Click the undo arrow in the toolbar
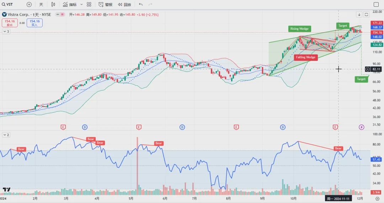The image size is (384, 203). tap(141, 5)
